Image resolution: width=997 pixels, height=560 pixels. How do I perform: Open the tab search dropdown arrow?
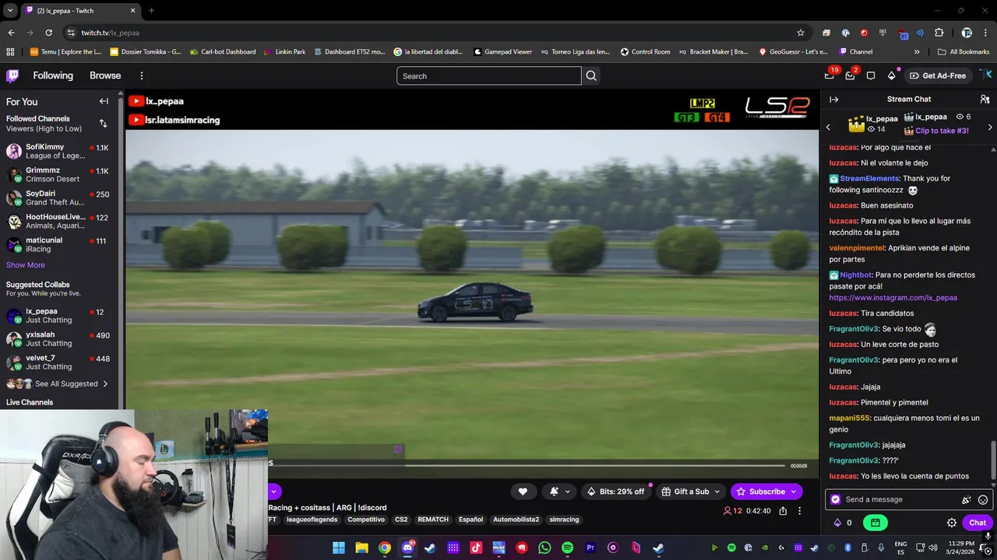click(10, 10)
